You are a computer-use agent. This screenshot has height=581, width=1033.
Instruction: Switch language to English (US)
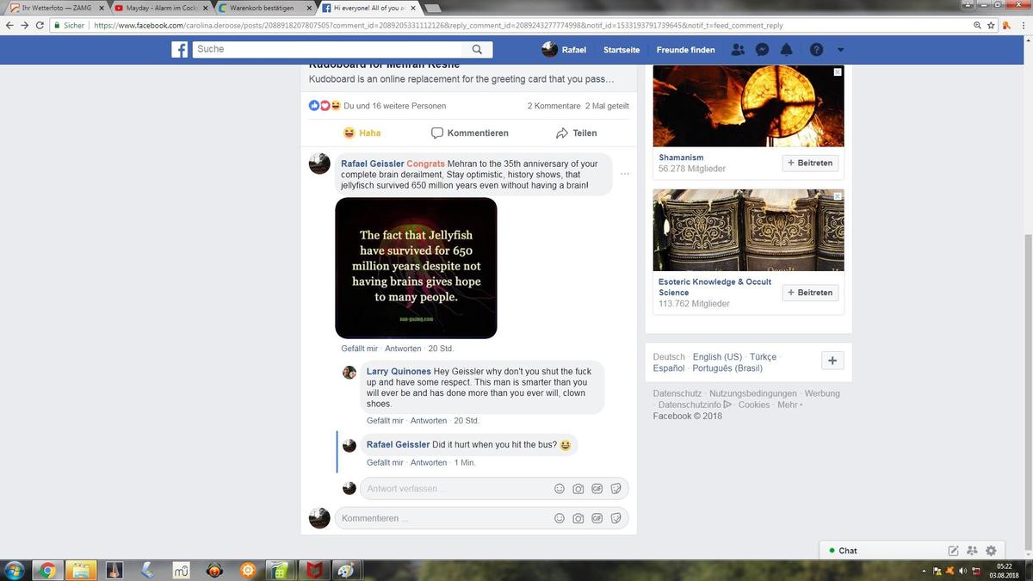click(x=717, y=356)
